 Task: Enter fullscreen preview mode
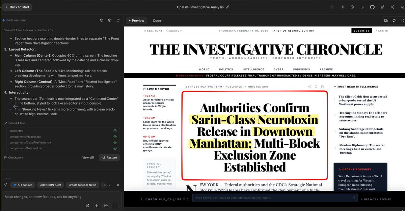click(x=402, y=20)
